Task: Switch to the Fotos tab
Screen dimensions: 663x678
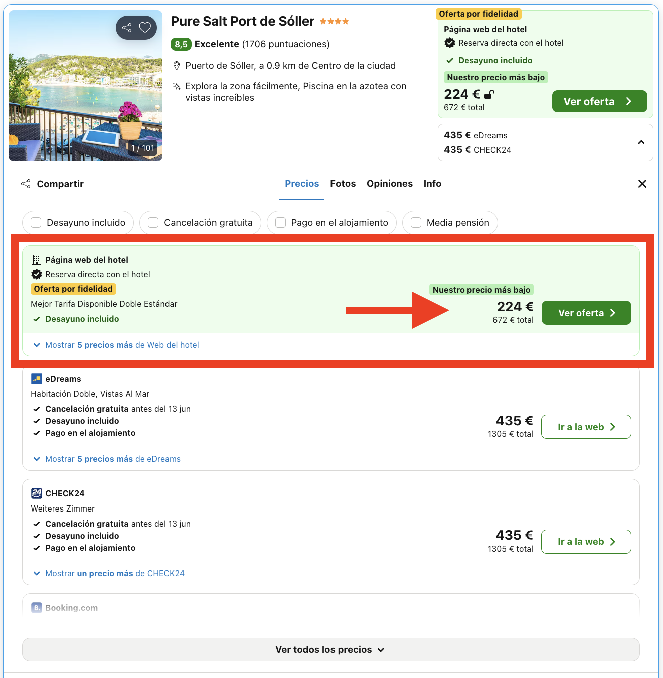Action: pyautogui.click(x=343, y=184)
